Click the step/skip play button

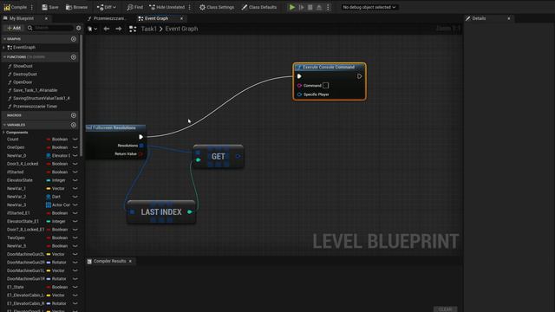click(302, 7)
